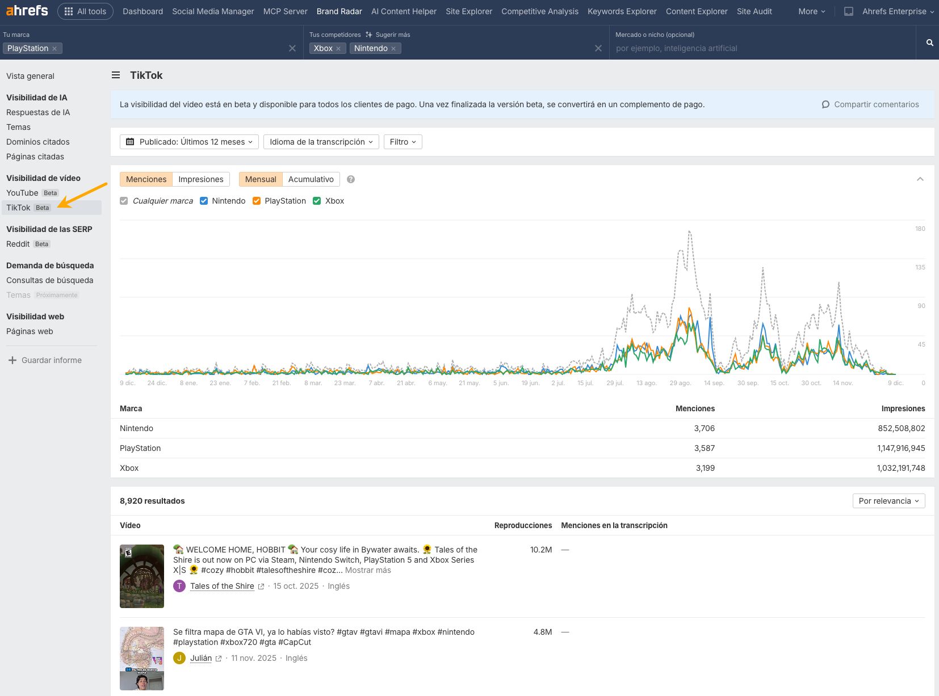
Task: Uncheck the Nintendo checkbox
Action: tap(204, 201)
